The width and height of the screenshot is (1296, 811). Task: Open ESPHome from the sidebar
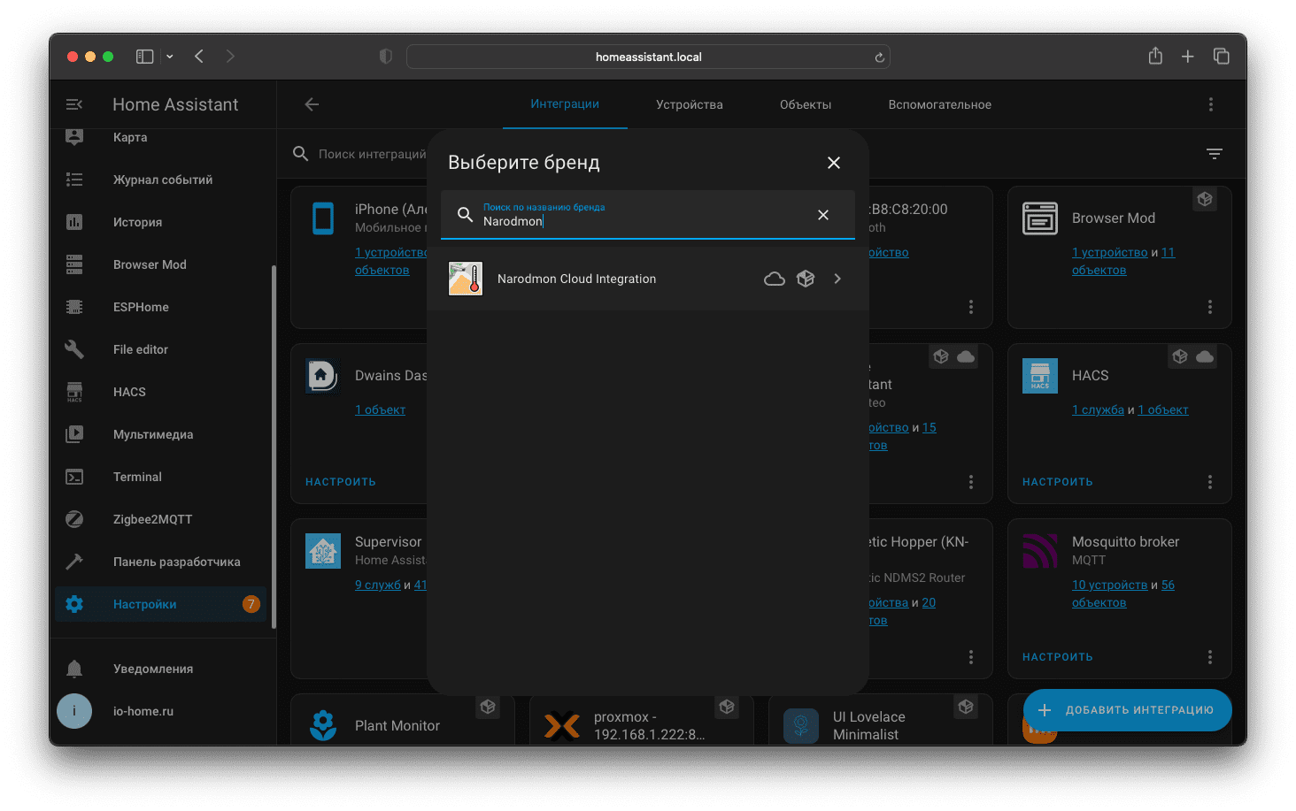pyautogui.click(x=141, y=307)
